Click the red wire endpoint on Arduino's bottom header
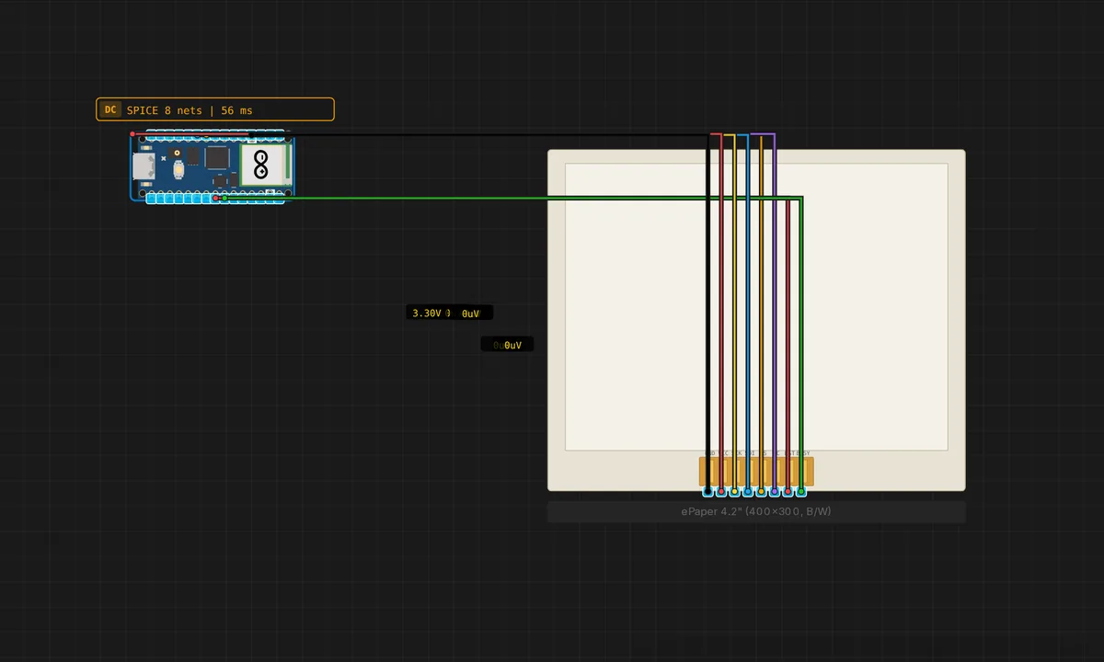1104x662 pixels. point(215,198)
